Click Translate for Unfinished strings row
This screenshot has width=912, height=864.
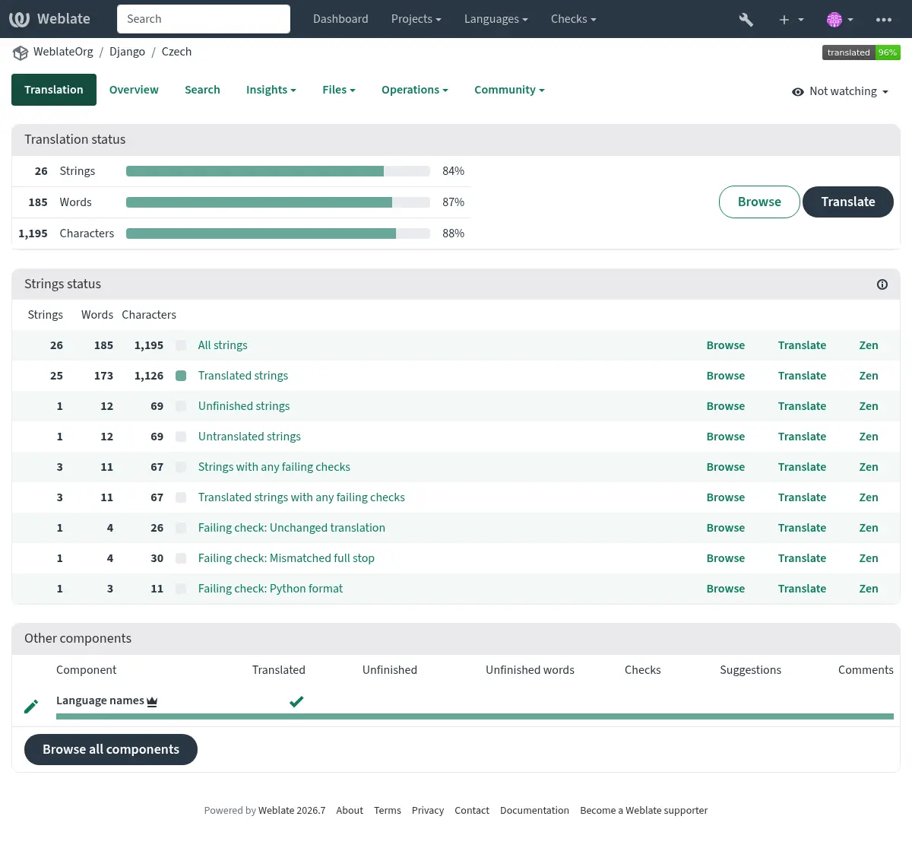point(802,406)
